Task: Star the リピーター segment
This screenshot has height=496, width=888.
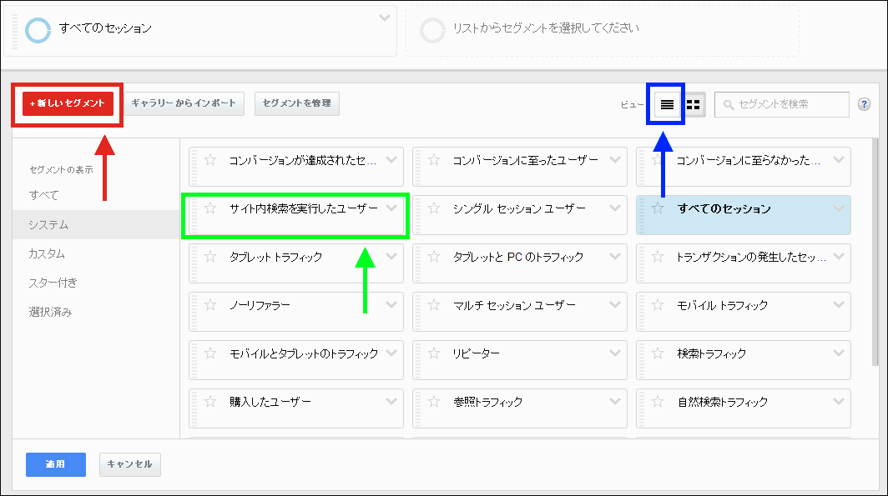Action: click(434, 353)
